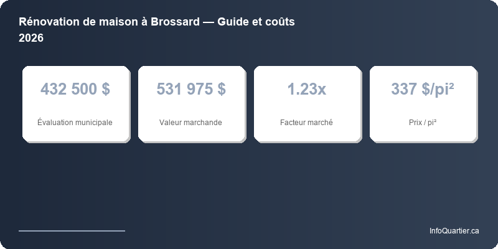Click the Facteur marché label
Screen dimensions: 498x249
tap(306, 123)
